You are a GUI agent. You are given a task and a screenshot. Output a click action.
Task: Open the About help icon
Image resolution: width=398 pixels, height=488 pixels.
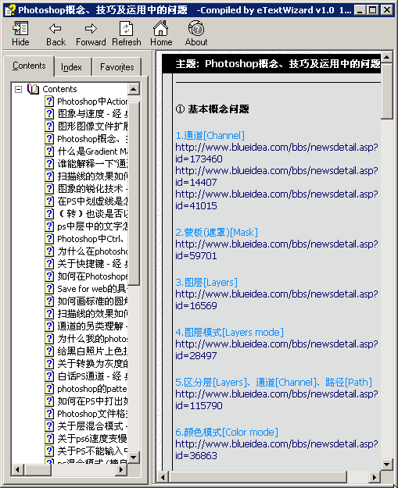tap(196, 28)
